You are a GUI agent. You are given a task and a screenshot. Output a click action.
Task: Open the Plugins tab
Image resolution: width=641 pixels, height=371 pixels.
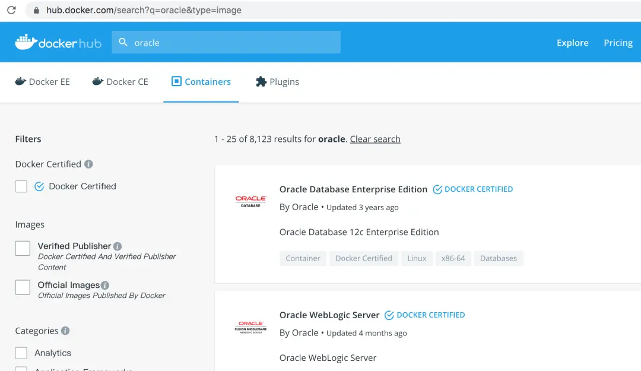278,82
